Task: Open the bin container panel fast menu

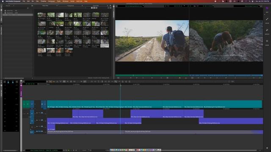Action: tap(32, 5)
